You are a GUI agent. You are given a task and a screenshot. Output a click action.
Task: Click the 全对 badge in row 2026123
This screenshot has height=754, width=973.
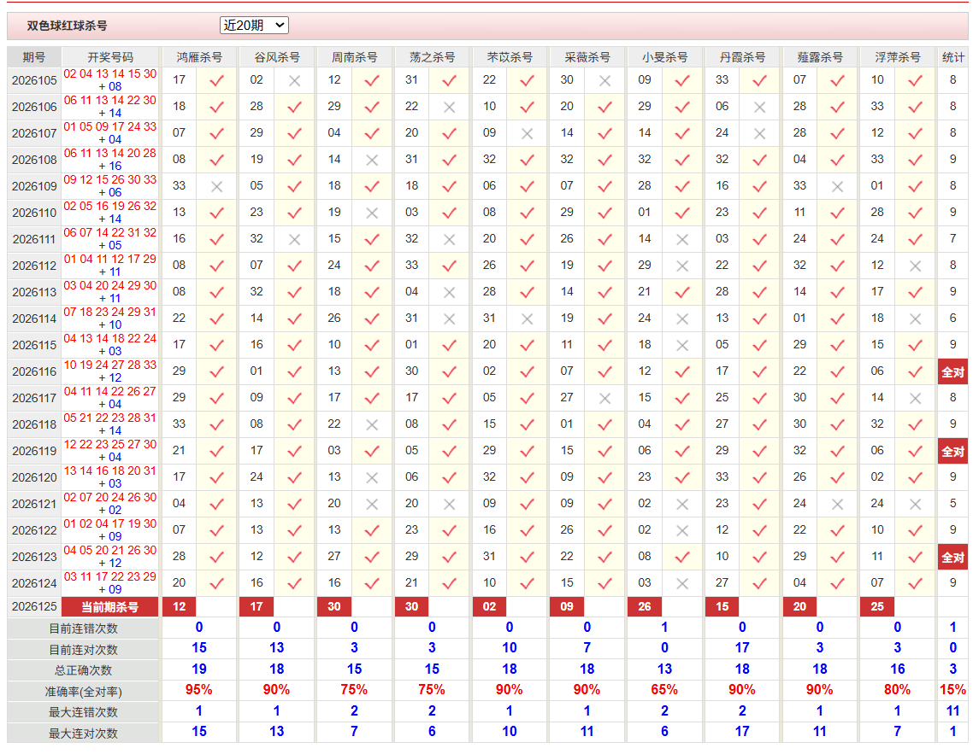[x=952, y=558]
